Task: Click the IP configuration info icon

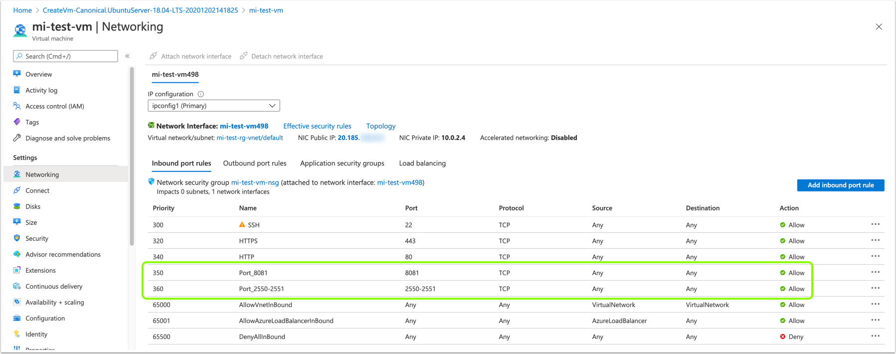Action: click(201, 94)
